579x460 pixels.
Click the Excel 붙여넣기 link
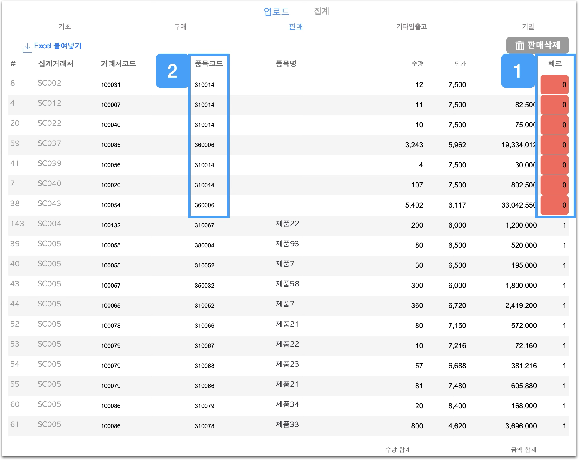coord(58,46)
